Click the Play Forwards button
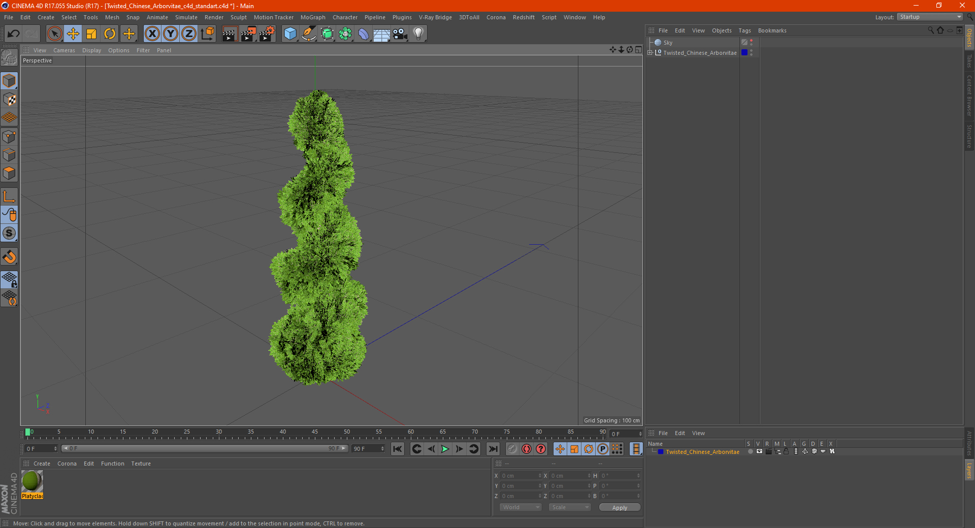975x528 pixels. click(x=445, y=449)
